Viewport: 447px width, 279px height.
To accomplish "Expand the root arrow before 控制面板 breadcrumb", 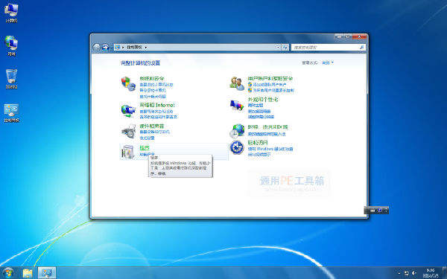I will (x=123, y=48).
